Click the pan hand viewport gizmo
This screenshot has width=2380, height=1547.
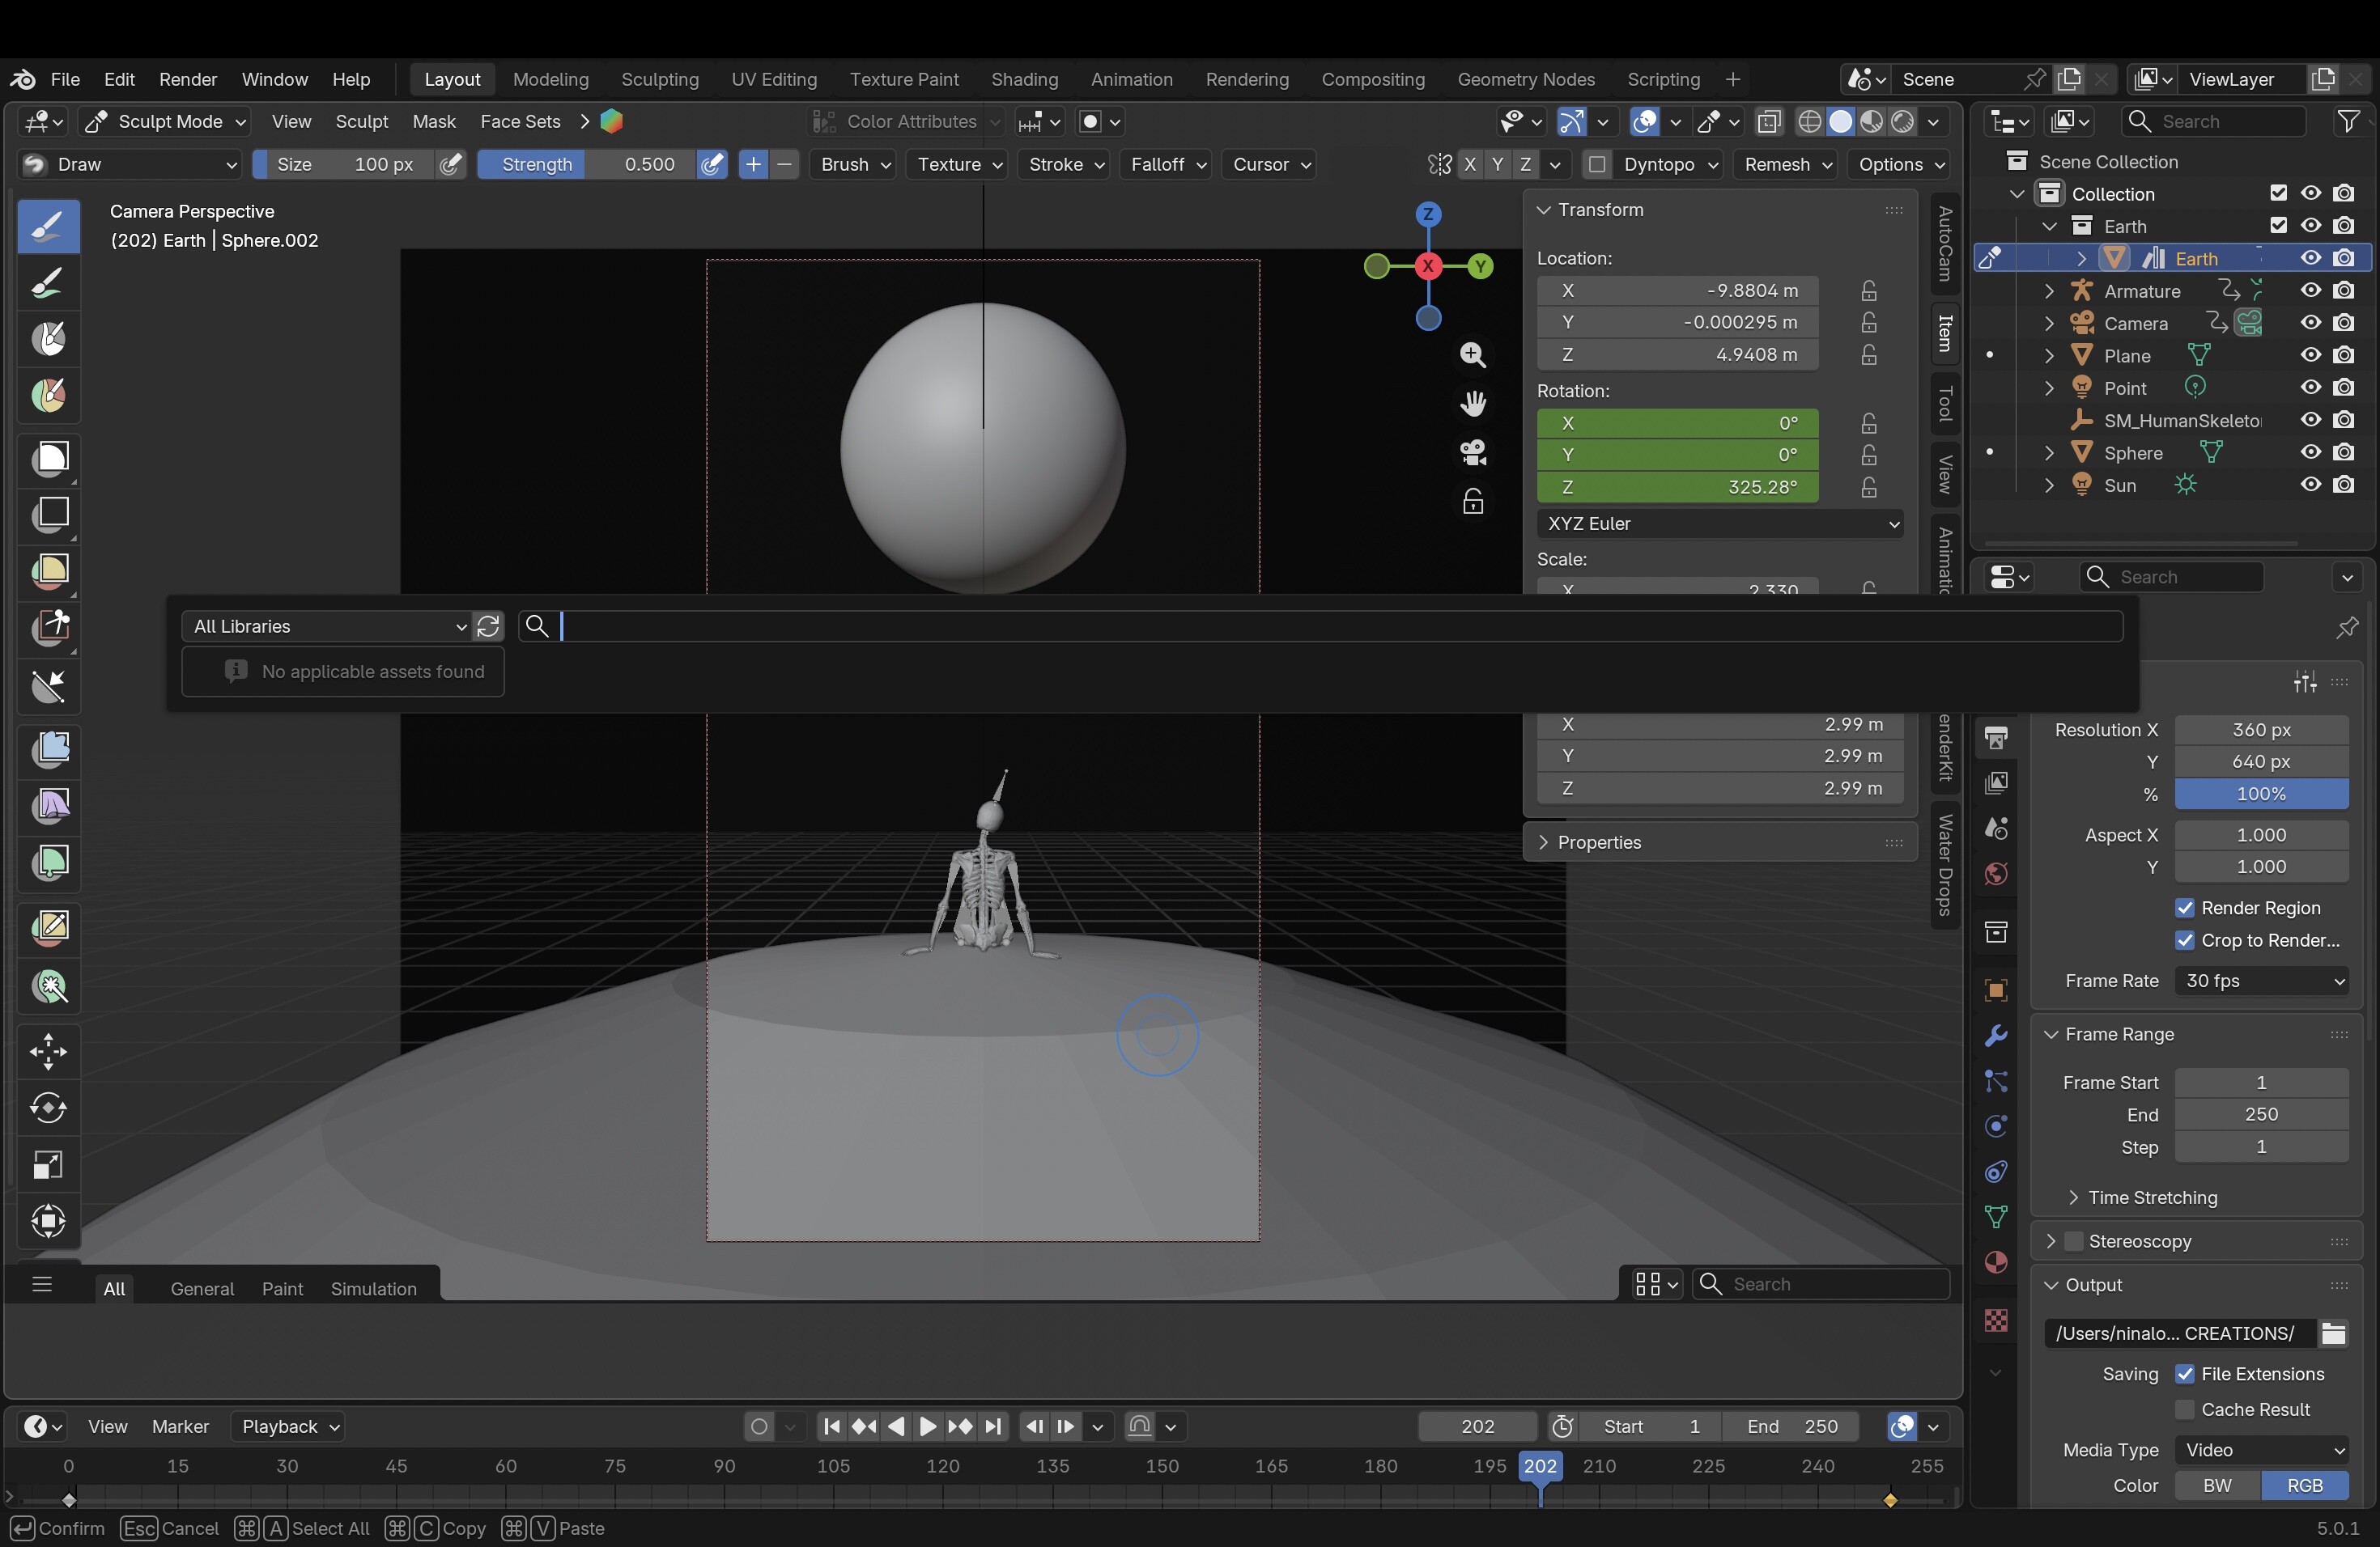[x=1472, y=403]
